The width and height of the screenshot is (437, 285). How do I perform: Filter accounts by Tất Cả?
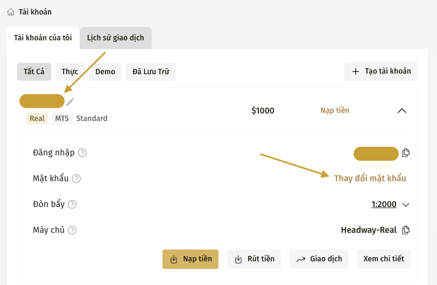pos(34,72)
